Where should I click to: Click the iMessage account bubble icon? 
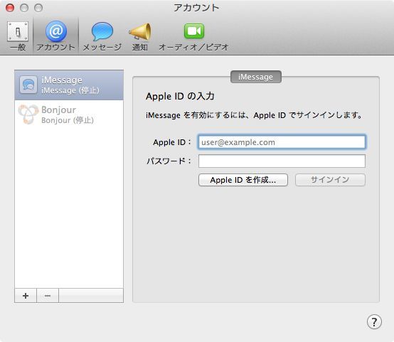(28, 85)
